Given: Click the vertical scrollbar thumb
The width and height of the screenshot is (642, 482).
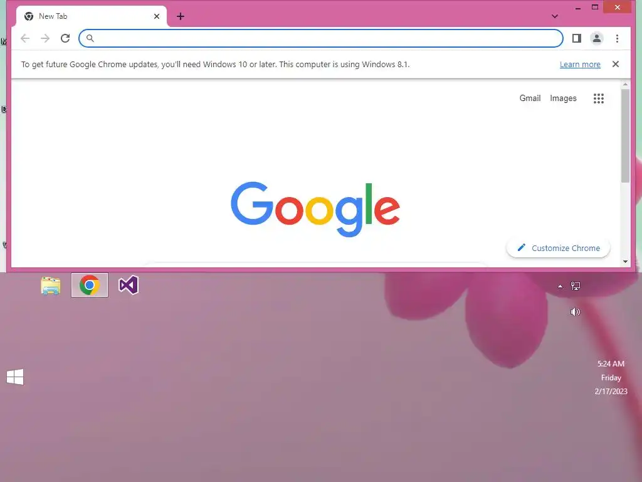Looking at the screenshot, I should pos(625,136).
